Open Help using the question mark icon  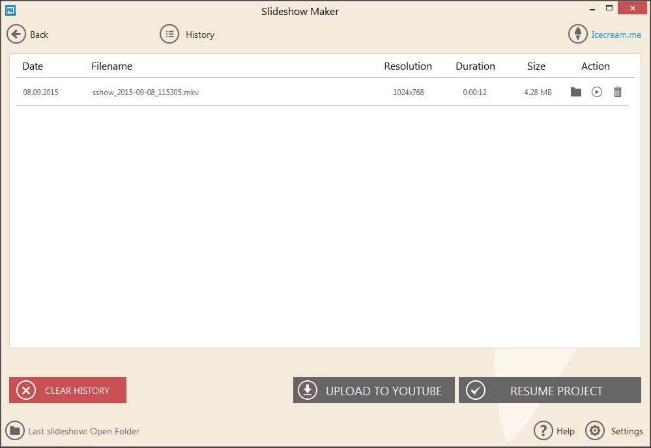[543, 430]
